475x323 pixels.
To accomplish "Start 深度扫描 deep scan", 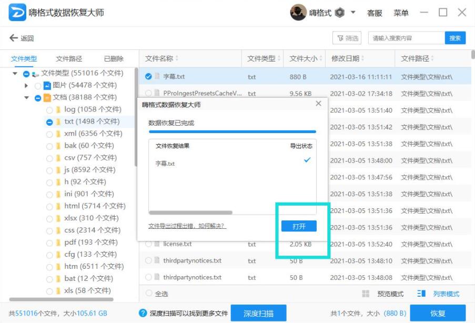I will pos(258,313).
